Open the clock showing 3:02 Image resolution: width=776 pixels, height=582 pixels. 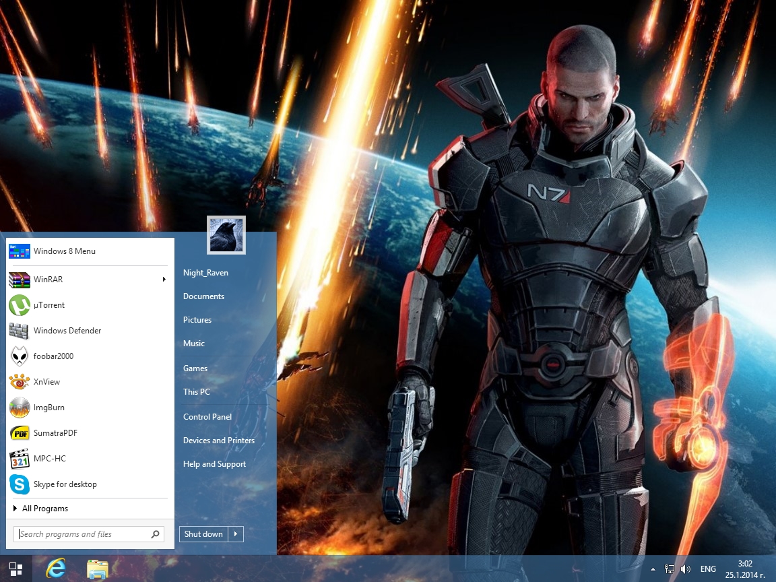click(x=745, y=569)
